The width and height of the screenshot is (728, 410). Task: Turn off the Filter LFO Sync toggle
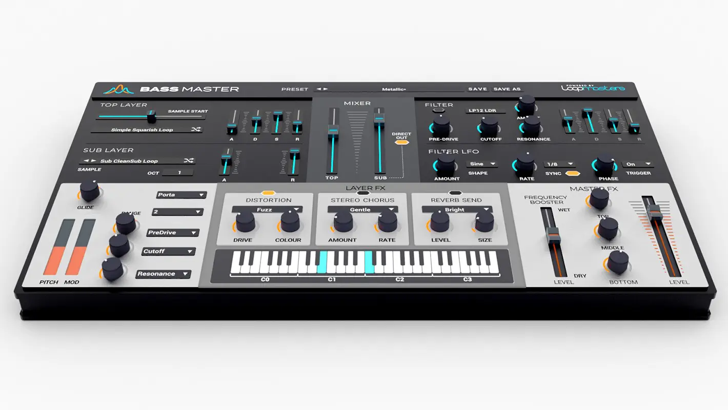point(565,174)
